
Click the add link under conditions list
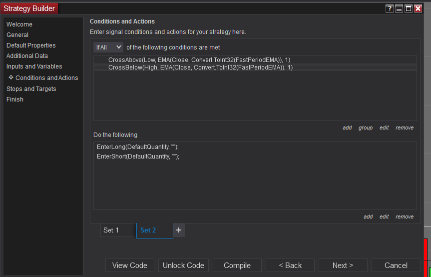point(347,128)
